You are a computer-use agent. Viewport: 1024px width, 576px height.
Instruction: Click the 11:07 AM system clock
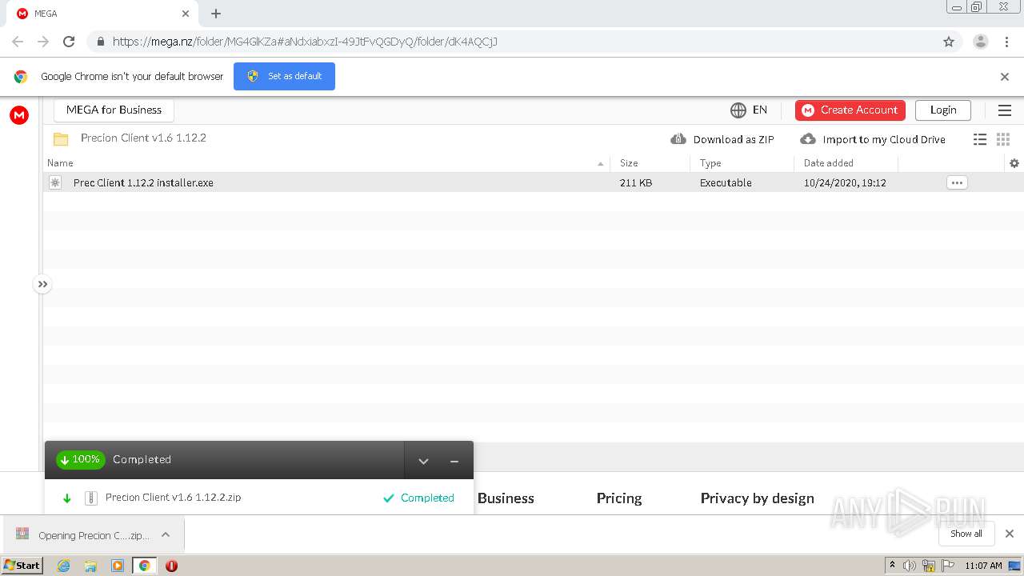coord(983,566)
